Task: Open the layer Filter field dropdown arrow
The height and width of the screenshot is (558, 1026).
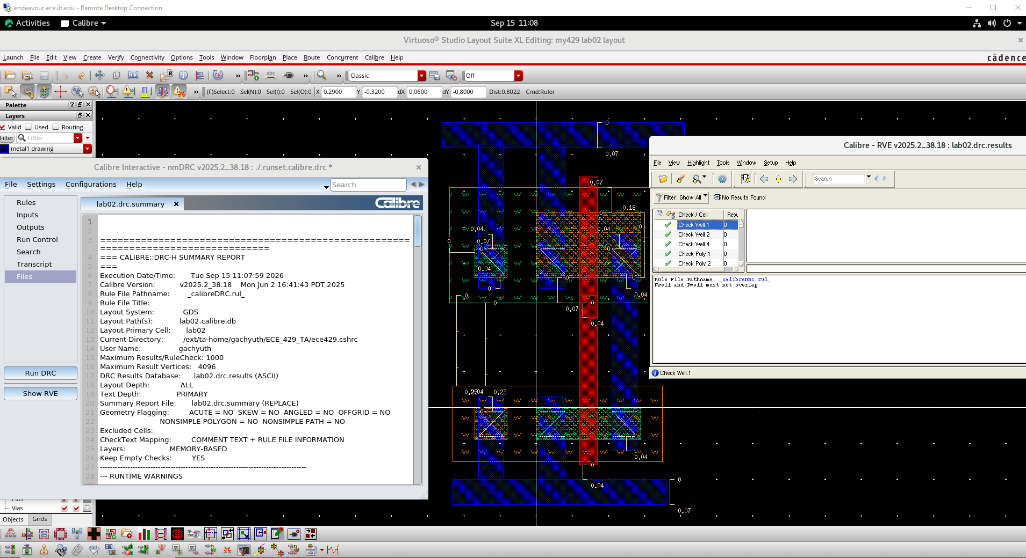Action: [x=78, y=138]
